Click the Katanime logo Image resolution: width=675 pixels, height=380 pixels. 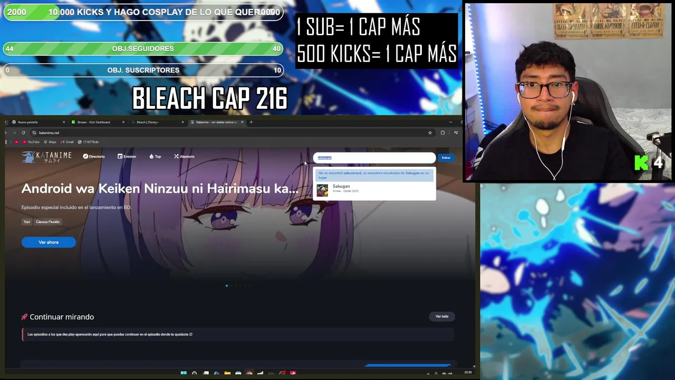coord(46,157)
